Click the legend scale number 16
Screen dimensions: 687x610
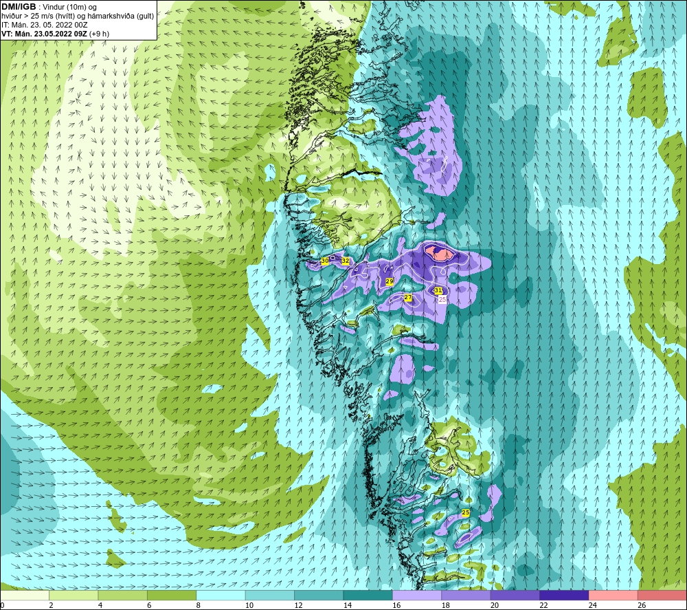pos(396,605)
